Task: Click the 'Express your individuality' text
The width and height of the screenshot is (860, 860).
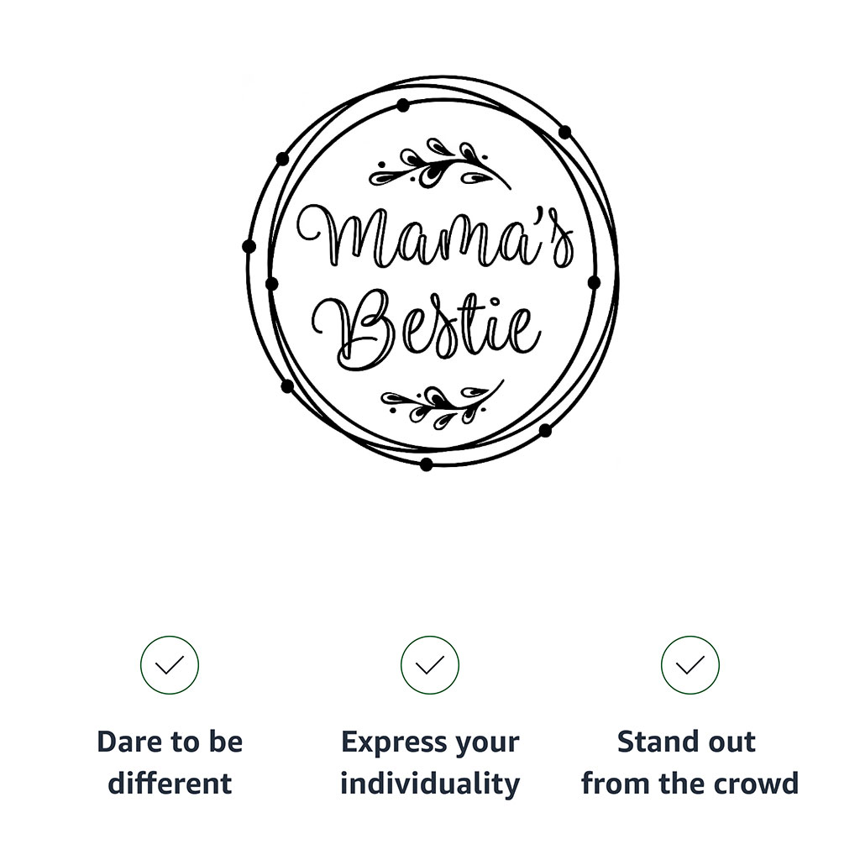Action: pyautogui.click(x=430, y=763)
